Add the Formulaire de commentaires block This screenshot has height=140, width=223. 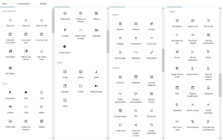point(208,125)
